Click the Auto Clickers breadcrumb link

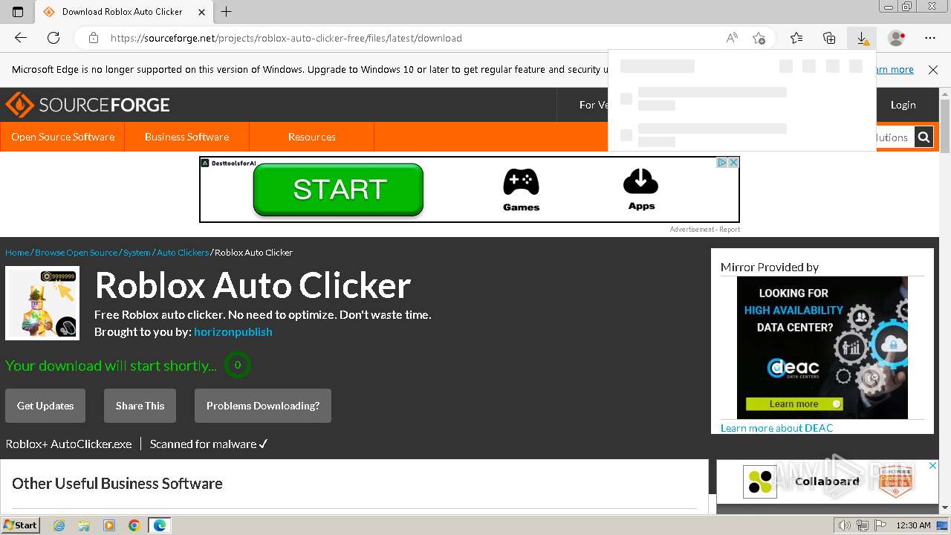pyautogui.click(x=183, y=253)
